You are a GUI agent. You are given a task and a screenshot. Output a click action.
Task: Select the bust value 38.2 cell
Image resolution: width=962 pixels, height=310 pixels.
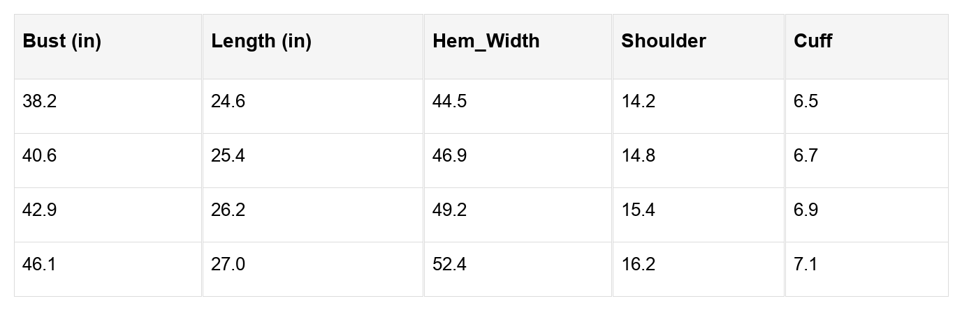click(40, 102)
